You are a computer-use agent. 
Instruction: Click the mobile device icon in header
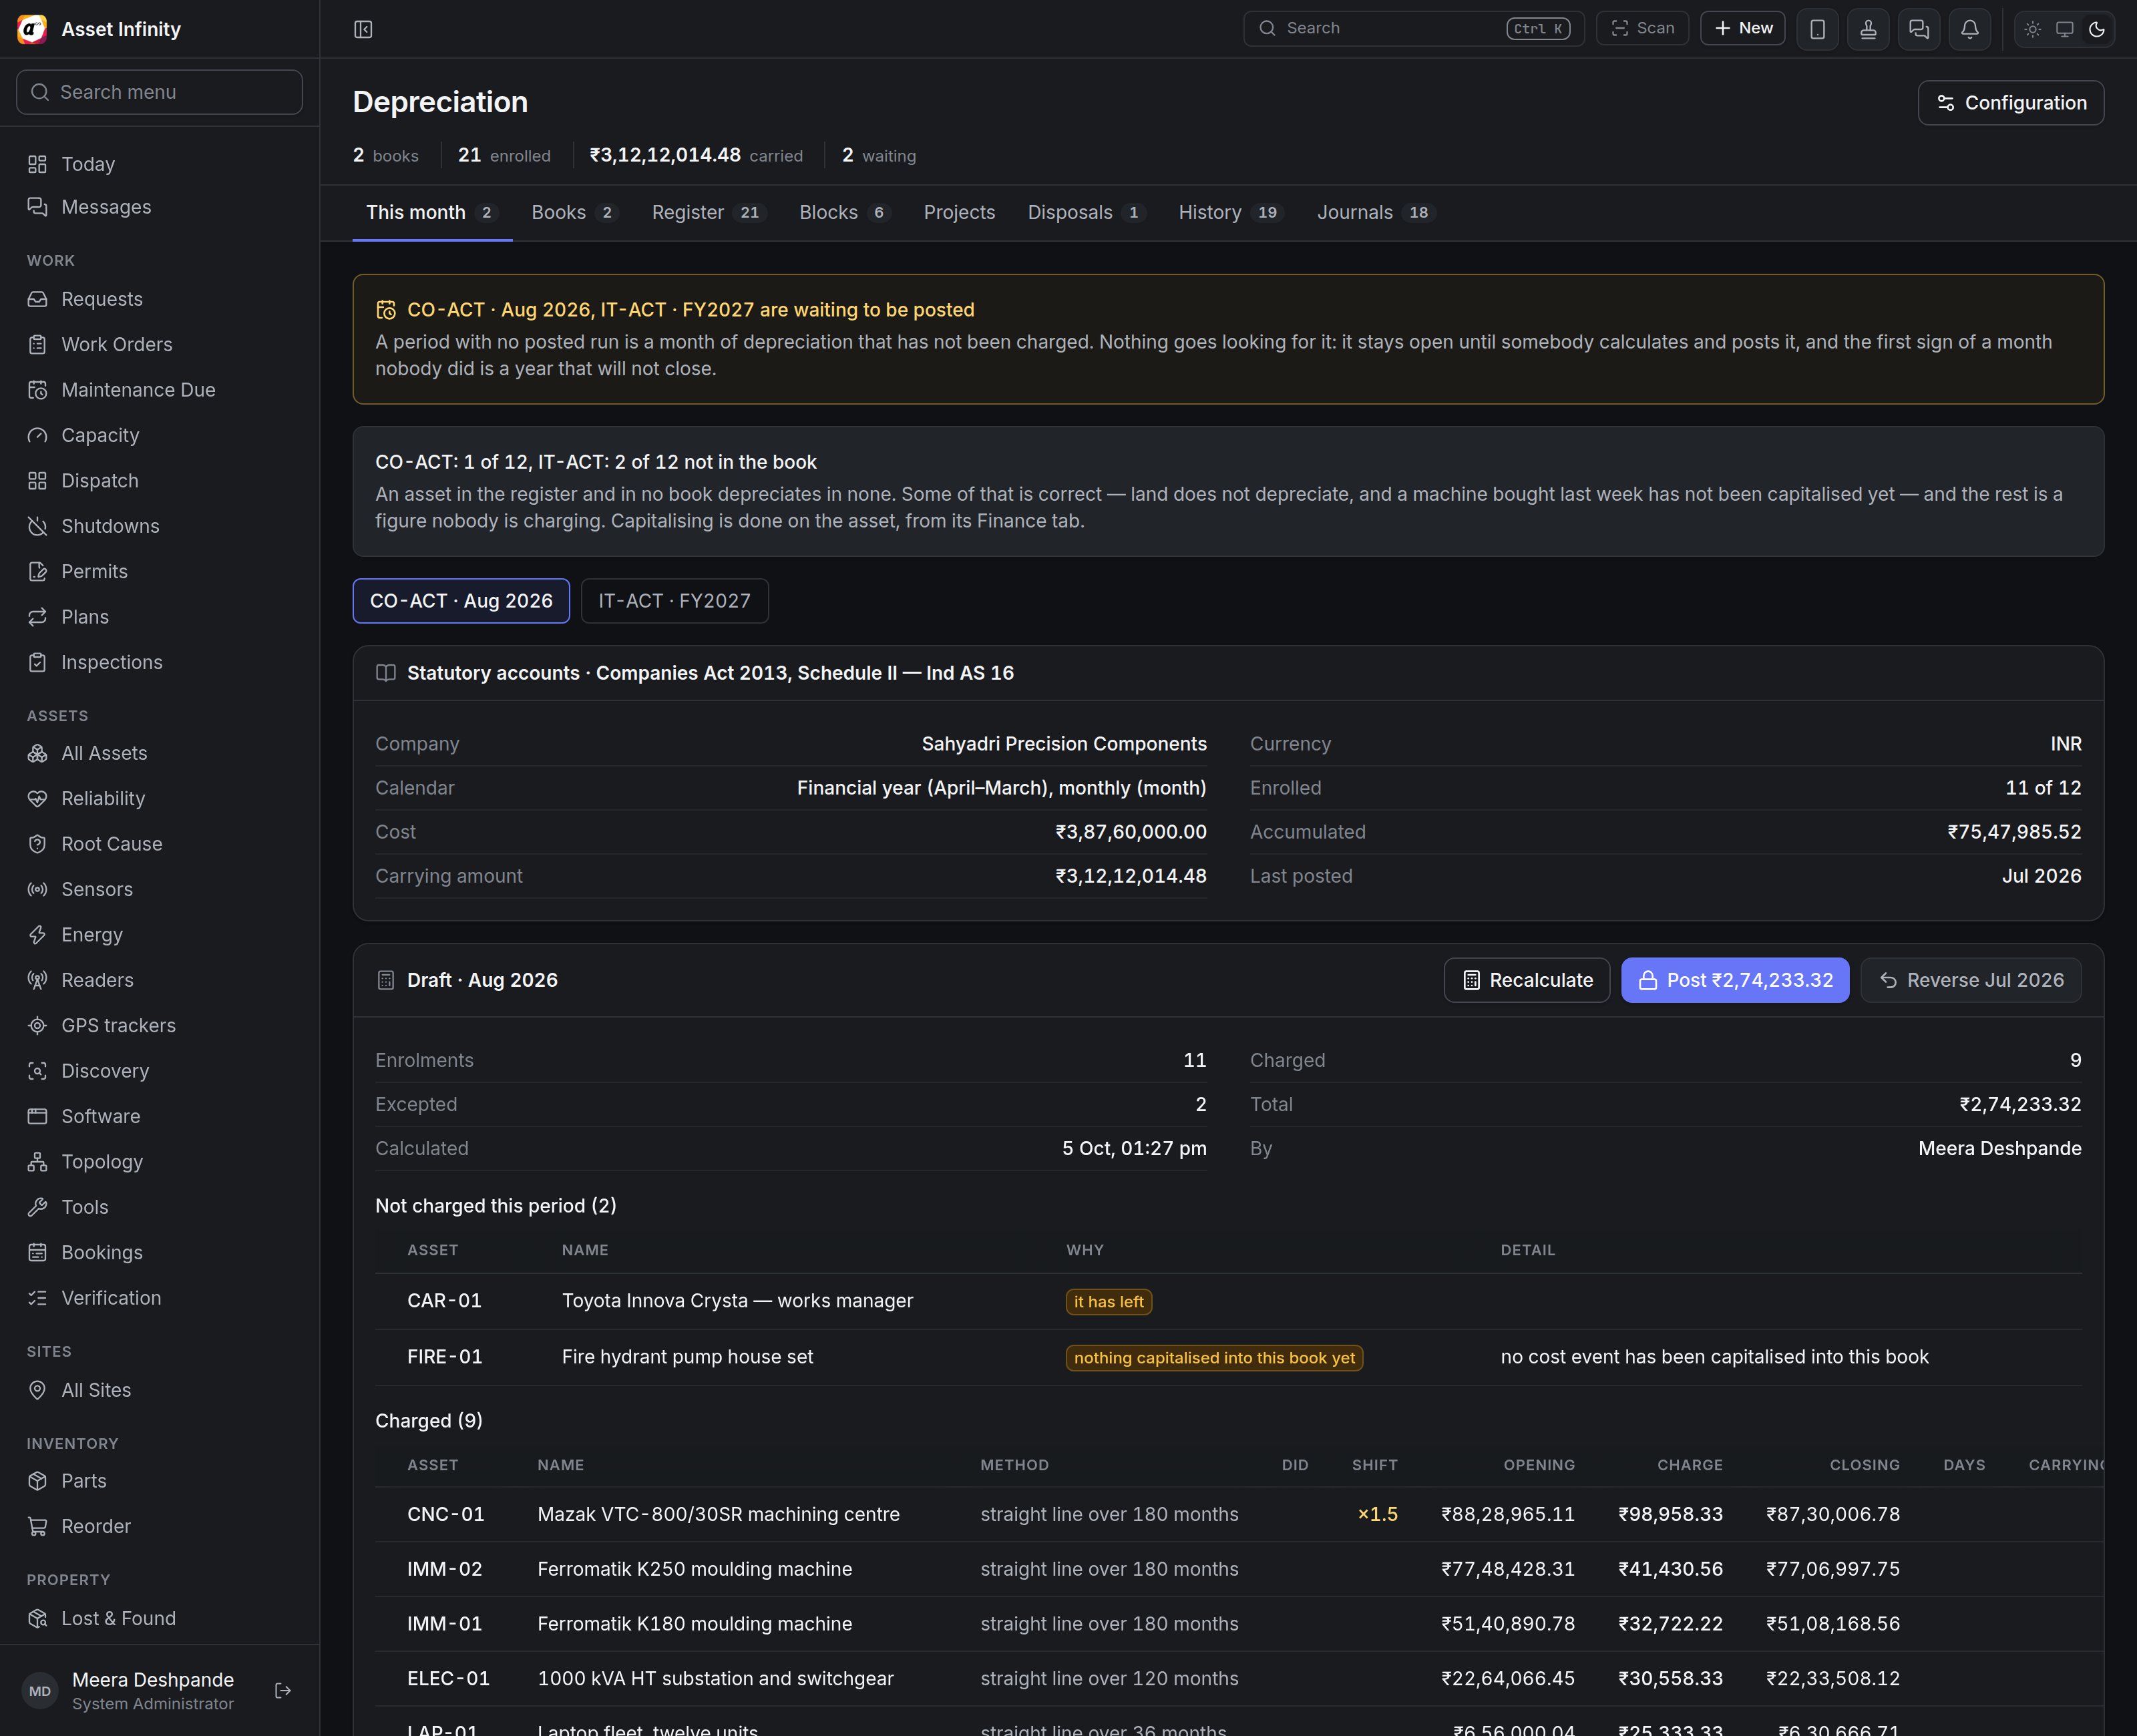coord(1817,29)
